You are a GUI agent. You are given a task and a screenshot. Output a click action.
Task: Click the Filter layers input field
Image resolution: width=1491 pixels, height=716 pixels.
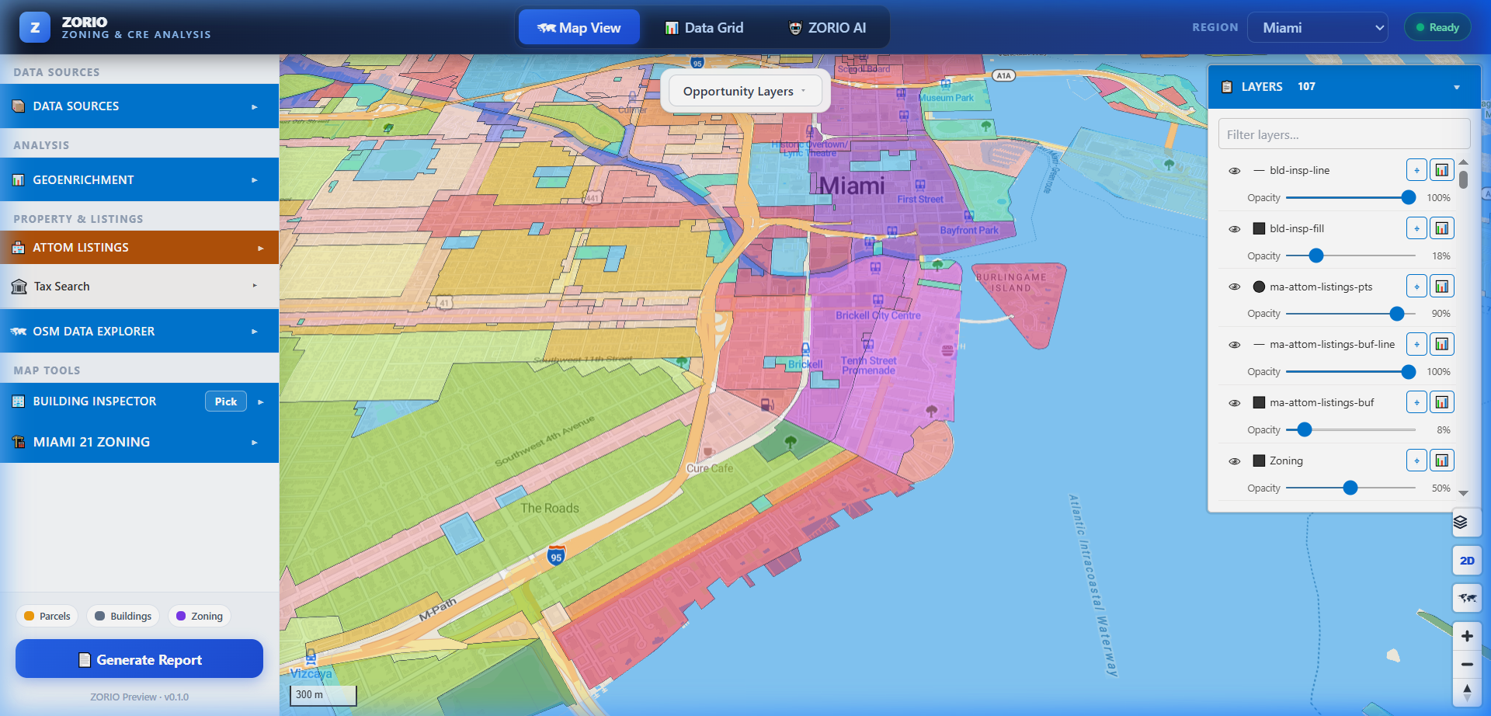[1344, 134]
